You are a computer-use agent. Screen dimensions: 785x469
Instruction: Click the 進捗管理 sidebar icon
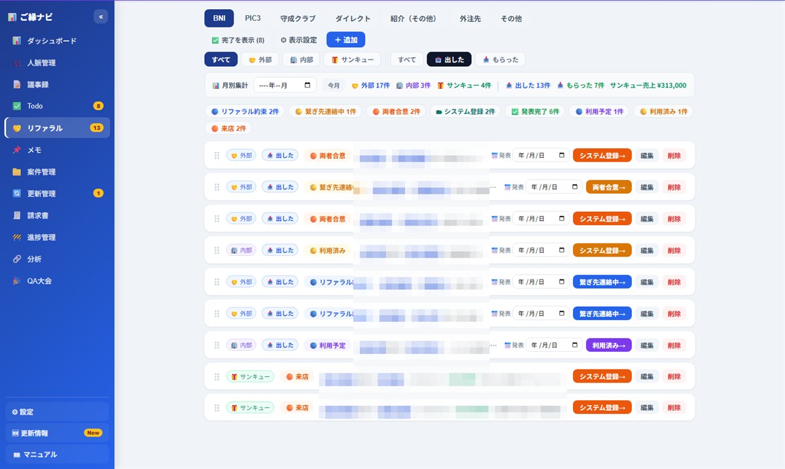(x=17, y=237)
